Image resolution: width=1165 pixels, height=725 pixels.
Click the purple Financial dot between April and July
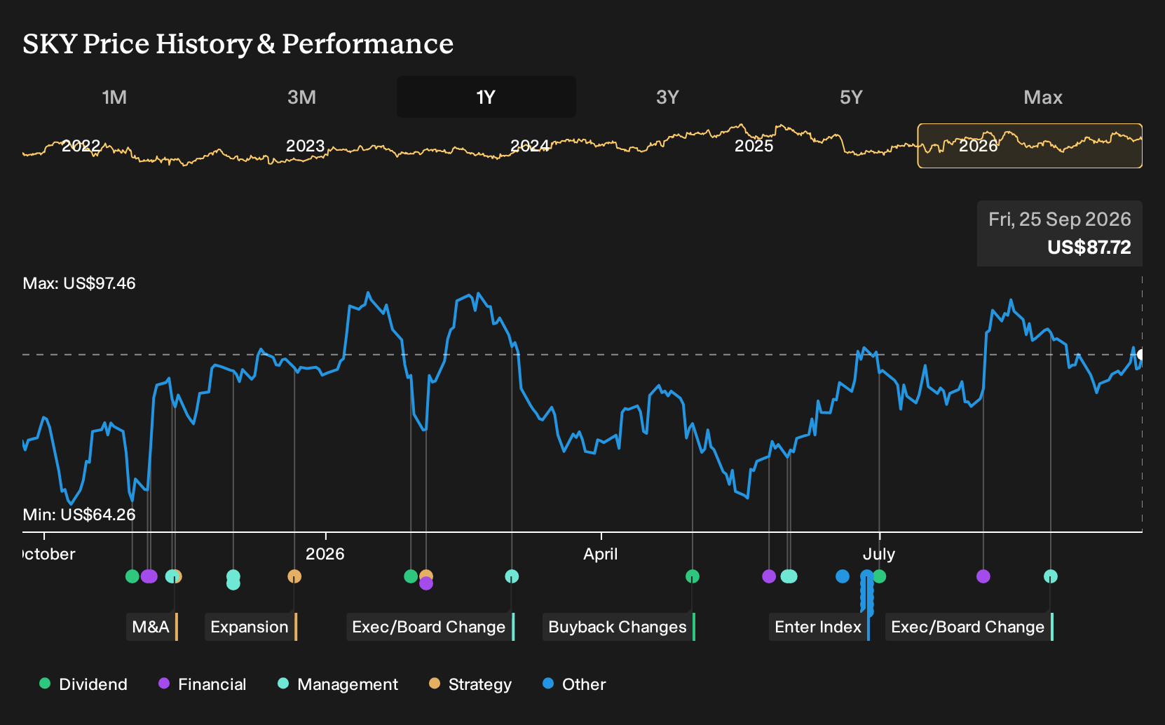(x=769, y=576)
